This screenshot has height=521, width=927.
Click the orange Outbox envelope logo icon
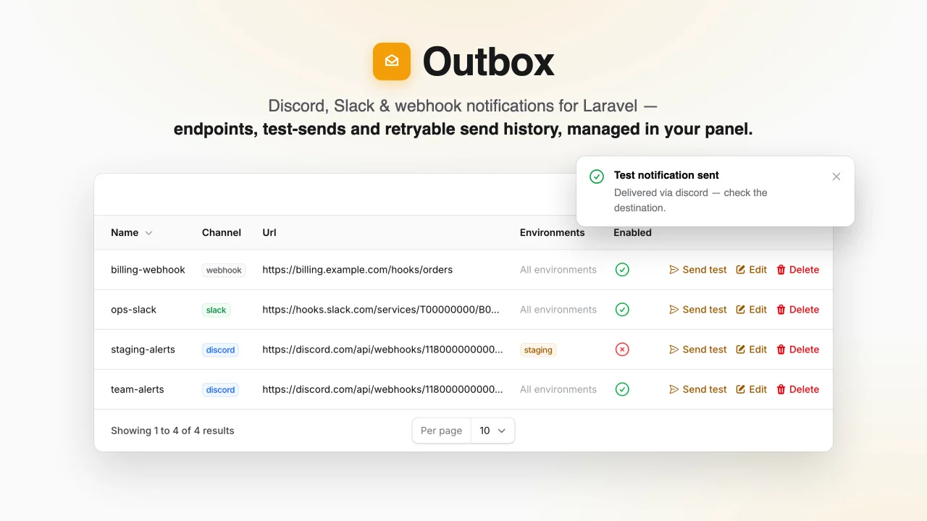click(x=392, y=62)
